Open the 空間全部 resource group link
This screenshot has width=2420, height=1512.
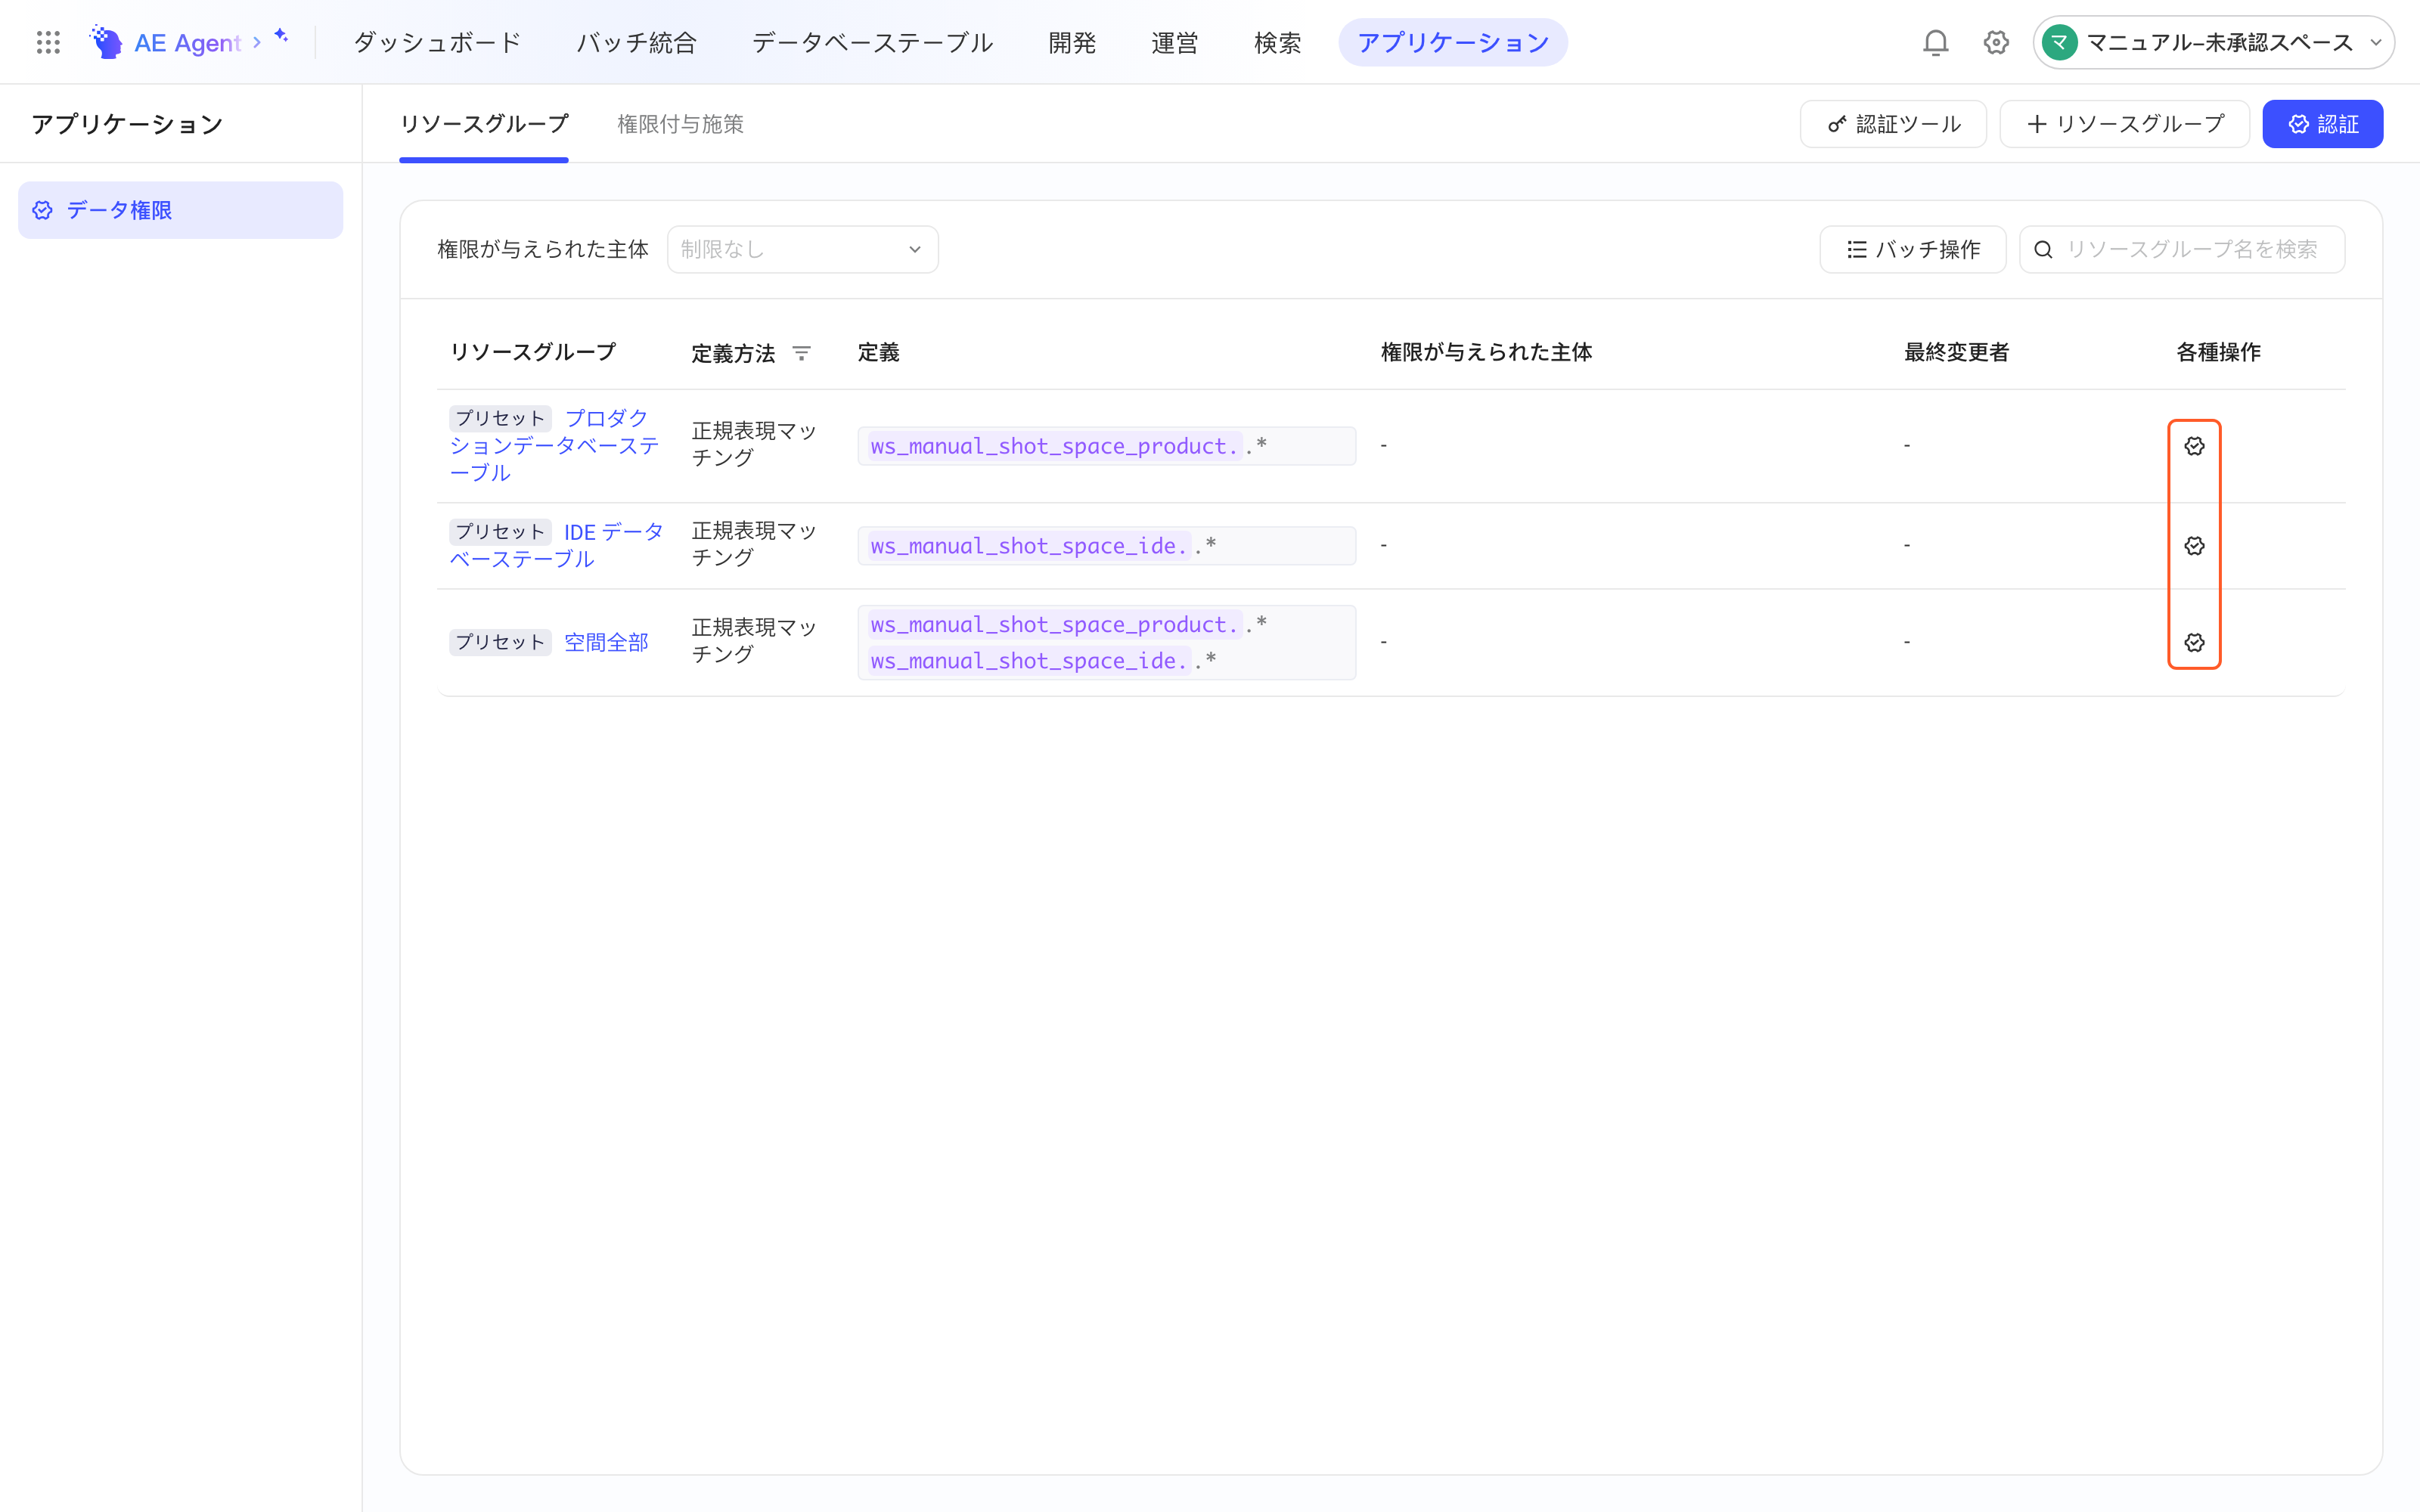tap(606, 642)
